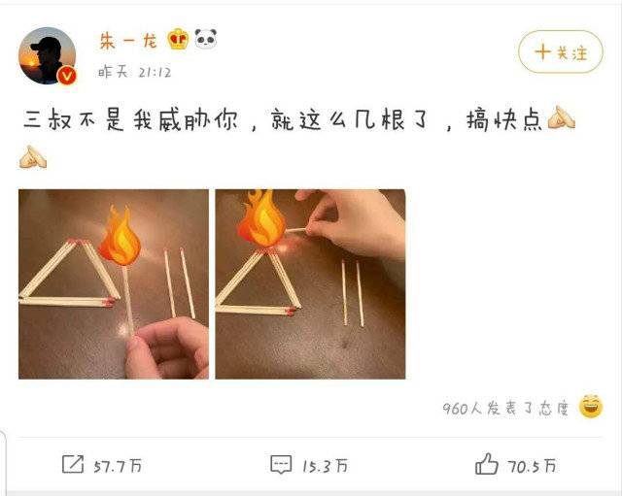Open the left matchstick triangle photo
Viewport: 622px width, 496px height.
pyautogui.click(x=114, y=284)
